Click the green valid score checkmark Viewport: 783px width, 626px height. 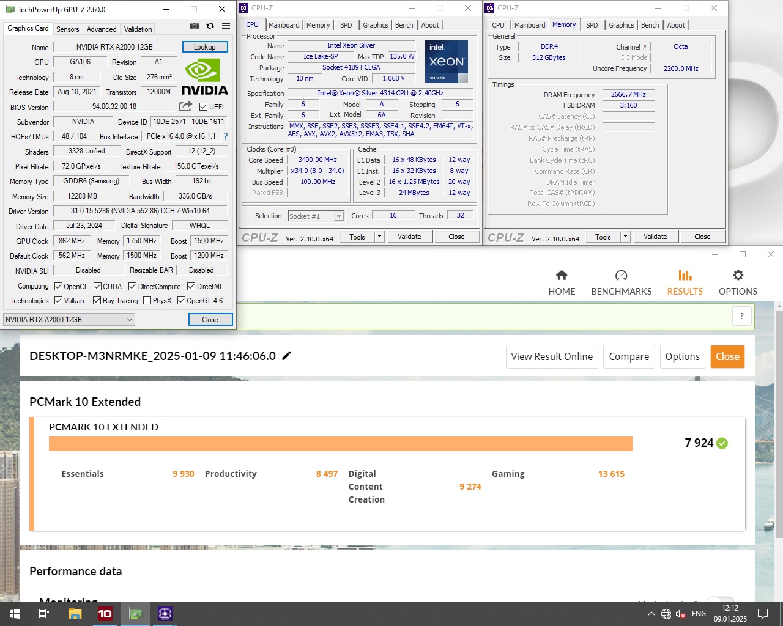(722, 443)
